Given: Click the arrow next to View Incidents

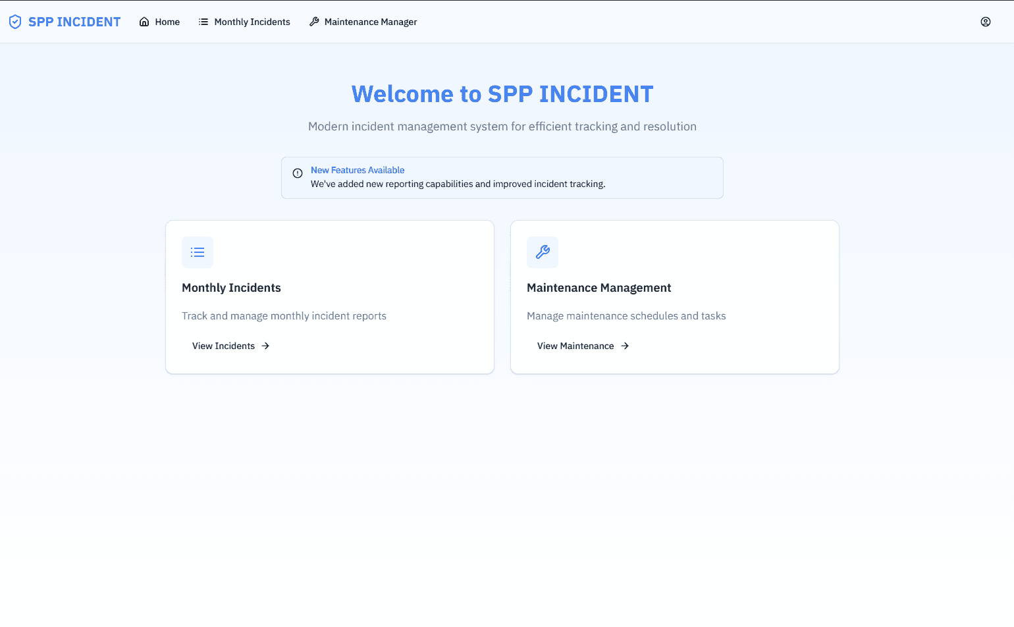Looking at the screenshot, I should [x=265, y=346].
